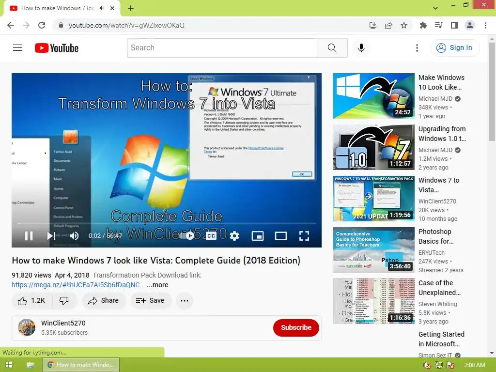
Task: Open the WinClient5270 channel name link
Action: coord(63,323)
